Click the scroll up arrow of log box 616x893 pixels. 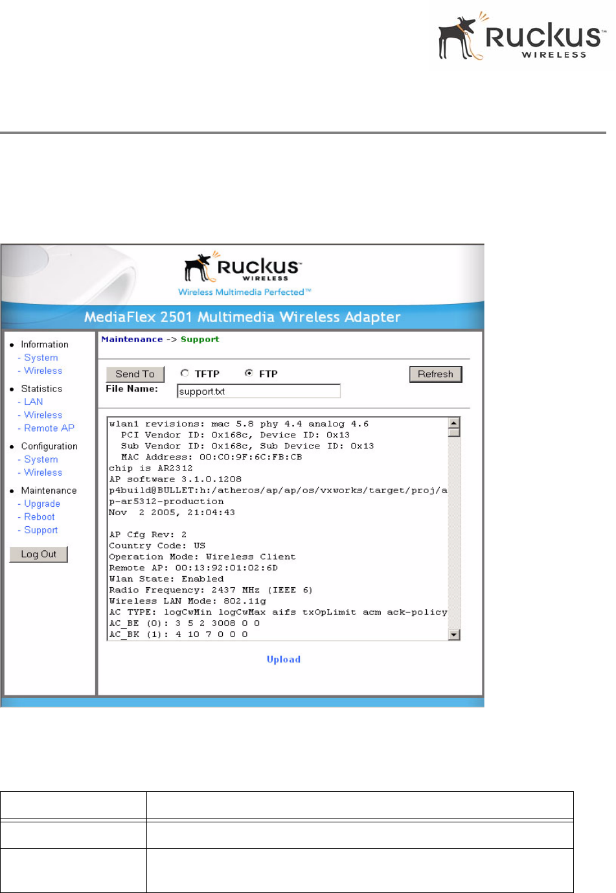(454, 423)
